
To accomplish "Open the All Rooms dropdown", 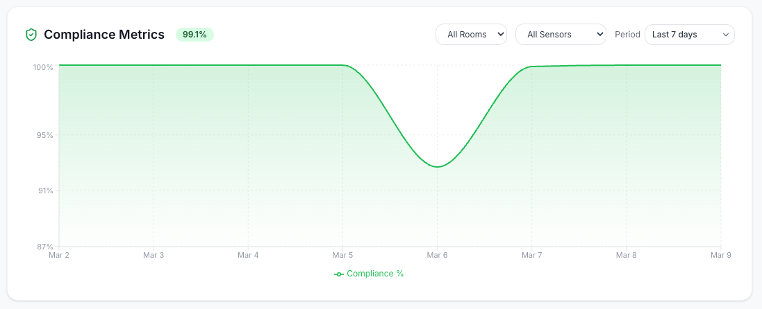I will [471, 35].
